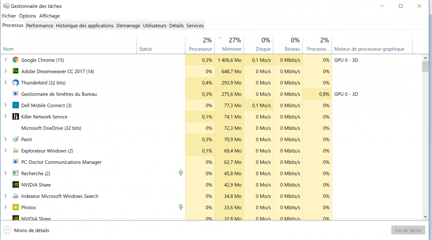Image resolution: width=432 pixels, height=240 pixels.
Task: Click the Fin de tâche button
Action: pyautogui.click(x=408, y=230)
